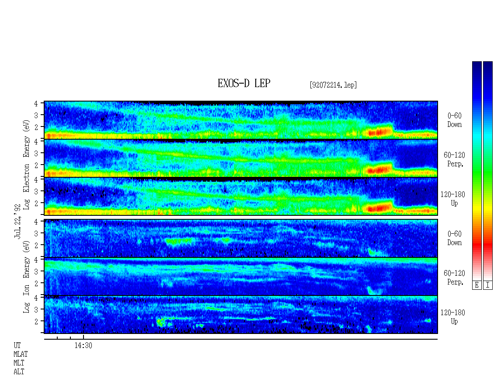The image size is (494, 383).
Task: Click the ion 120-180 Up pitch angle label
Action: [453, 317]
